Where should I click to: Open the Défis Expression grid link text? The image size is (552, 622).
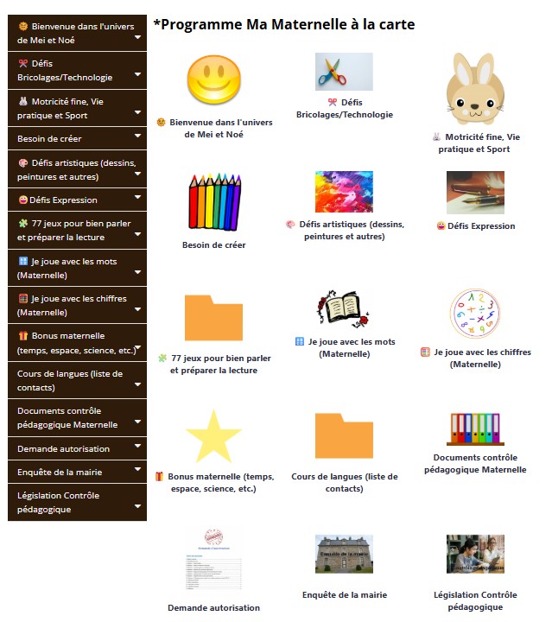(476, 226)
